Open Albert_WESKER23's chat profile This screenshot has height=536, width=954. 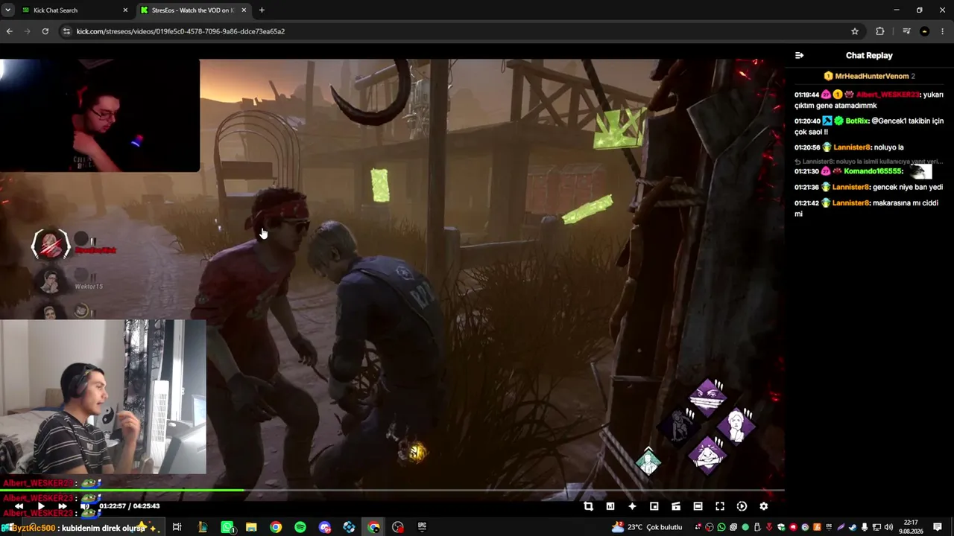coord(888,95)
